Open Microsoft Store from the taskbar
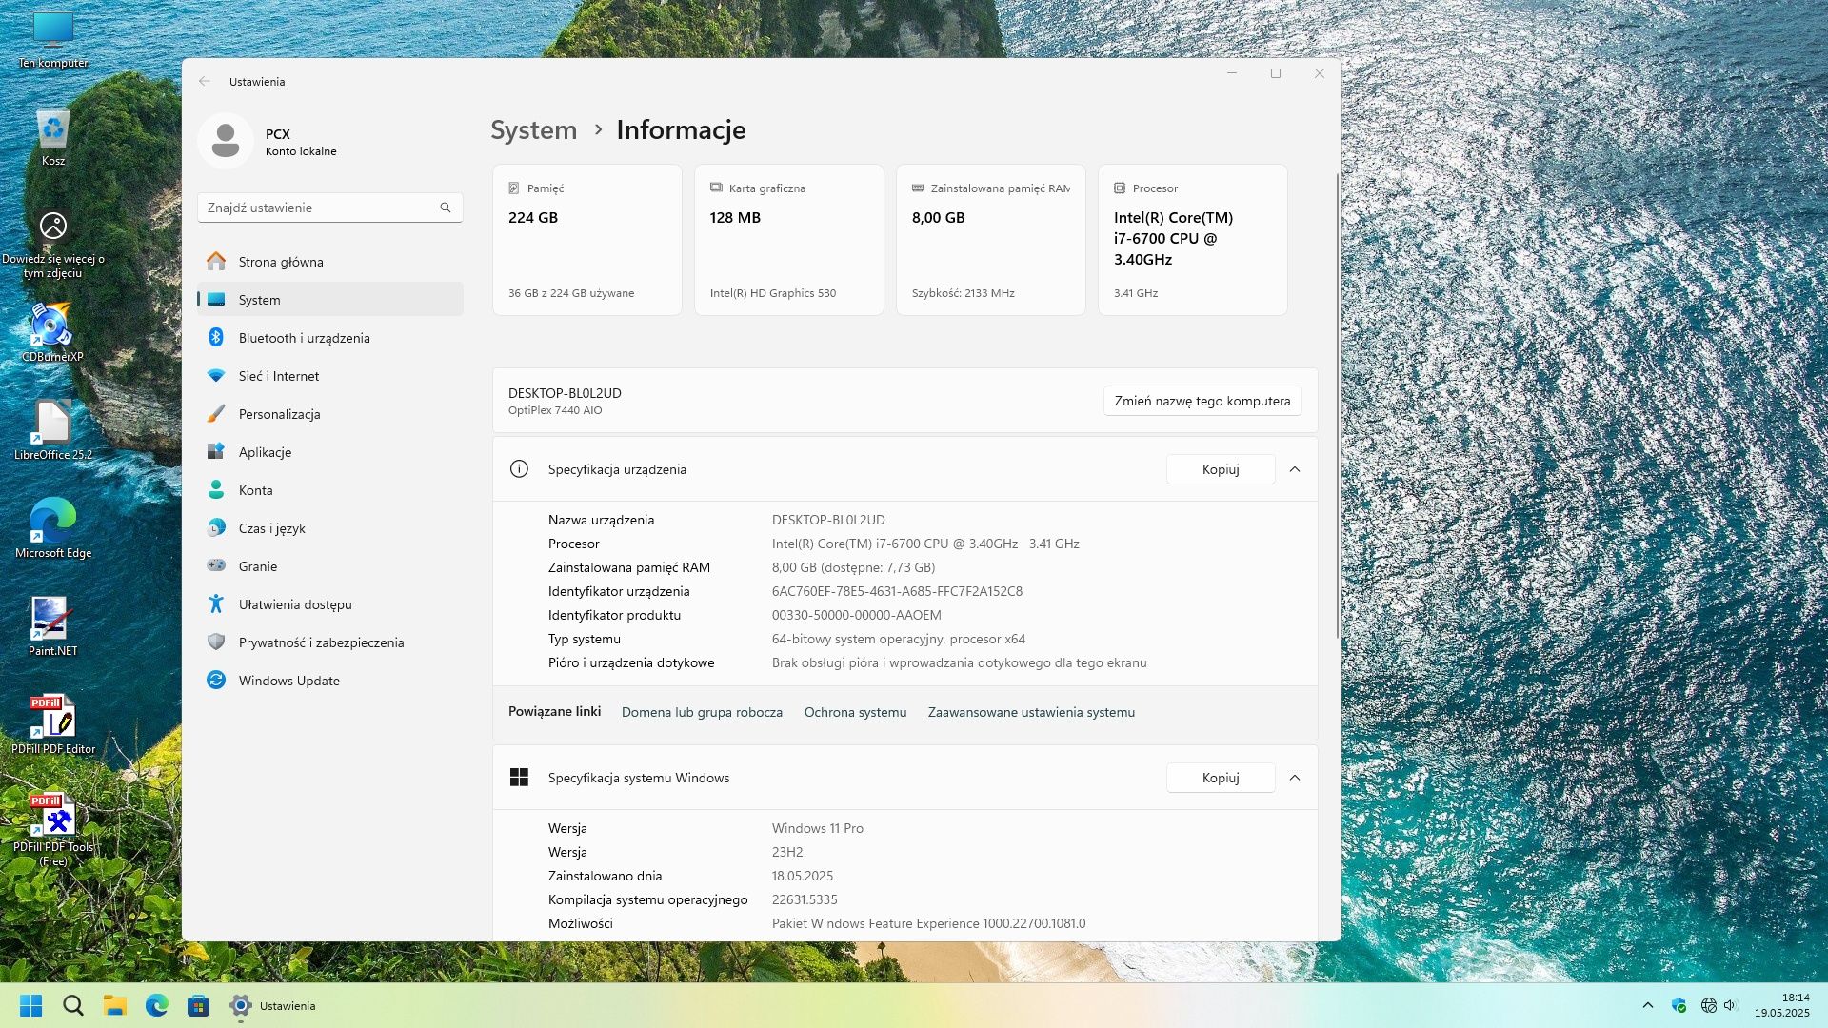Screen dimensions: 1828x1028 198,1005
